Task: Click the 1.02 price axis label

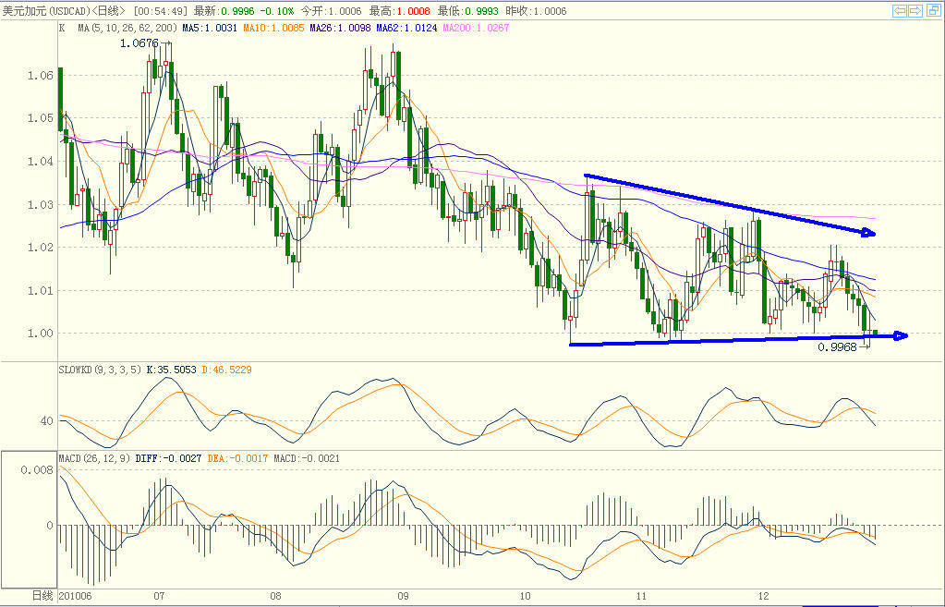Action: point(41,247)
